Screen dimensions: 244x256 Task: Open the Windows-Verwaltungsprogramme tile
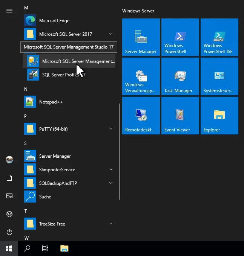coord(141,76)
